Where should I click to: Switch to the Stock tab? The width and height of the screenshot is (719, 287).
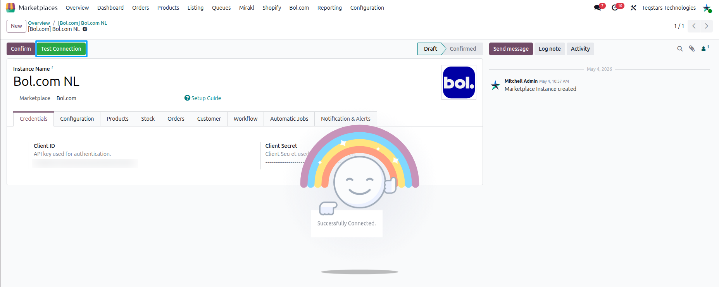148,119
